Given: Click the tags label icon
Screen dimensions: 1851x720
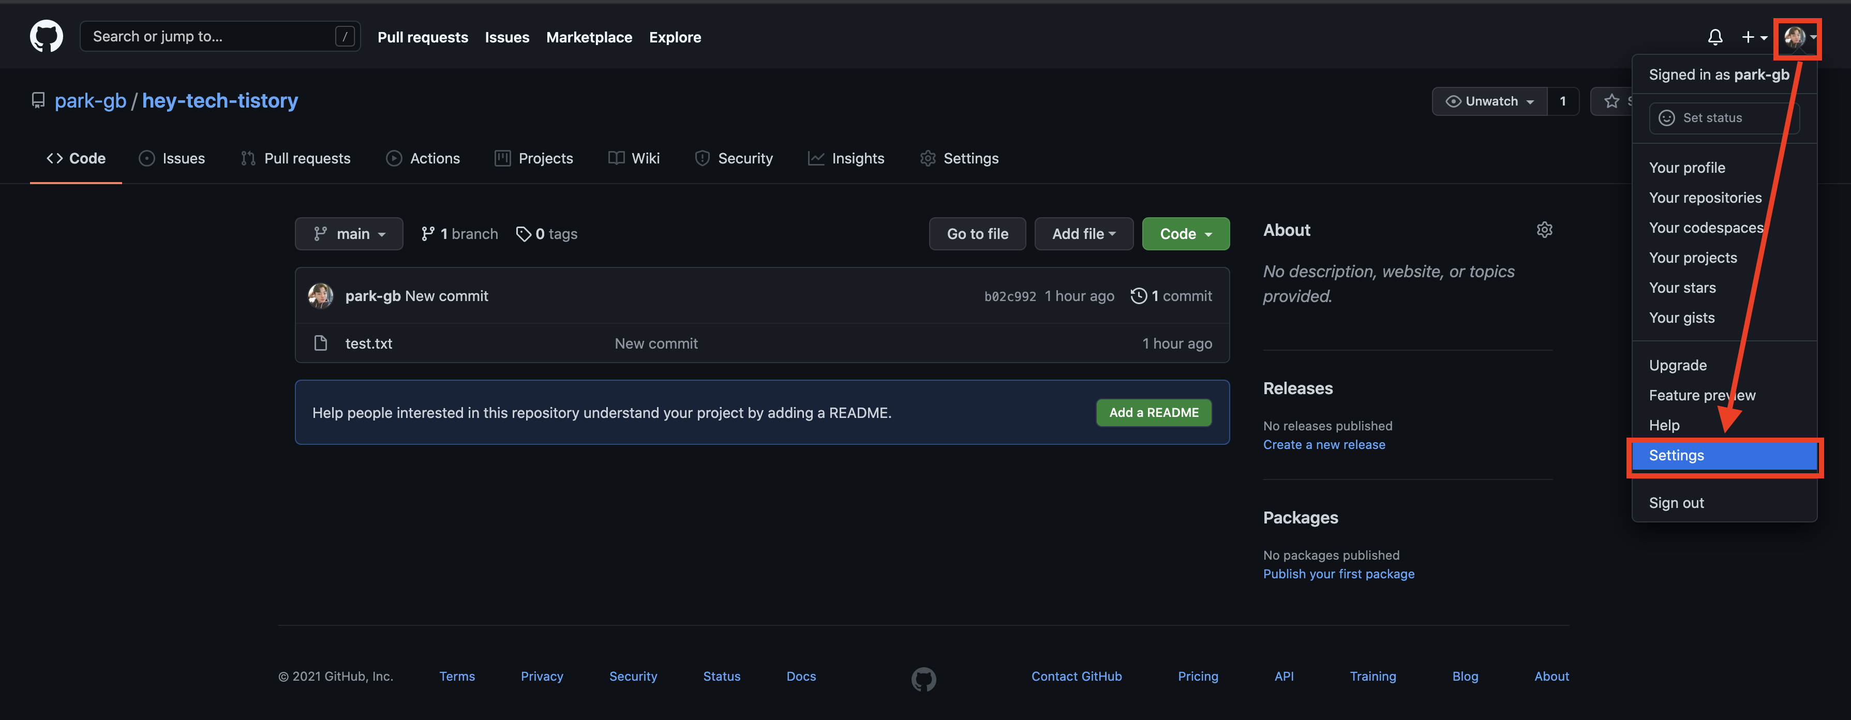Looking at the screenshot, I should pyautogui.click(x=523, y=234).
